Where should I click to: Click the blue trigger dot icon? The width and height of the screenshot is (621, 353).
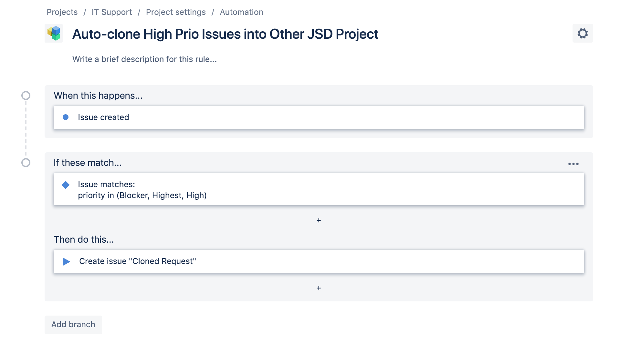tap(66, 117)
